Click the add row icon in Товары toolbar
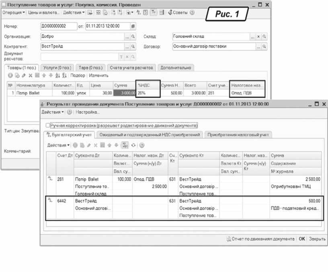This screenshot has width=328, height=272. tap(10, 75)
